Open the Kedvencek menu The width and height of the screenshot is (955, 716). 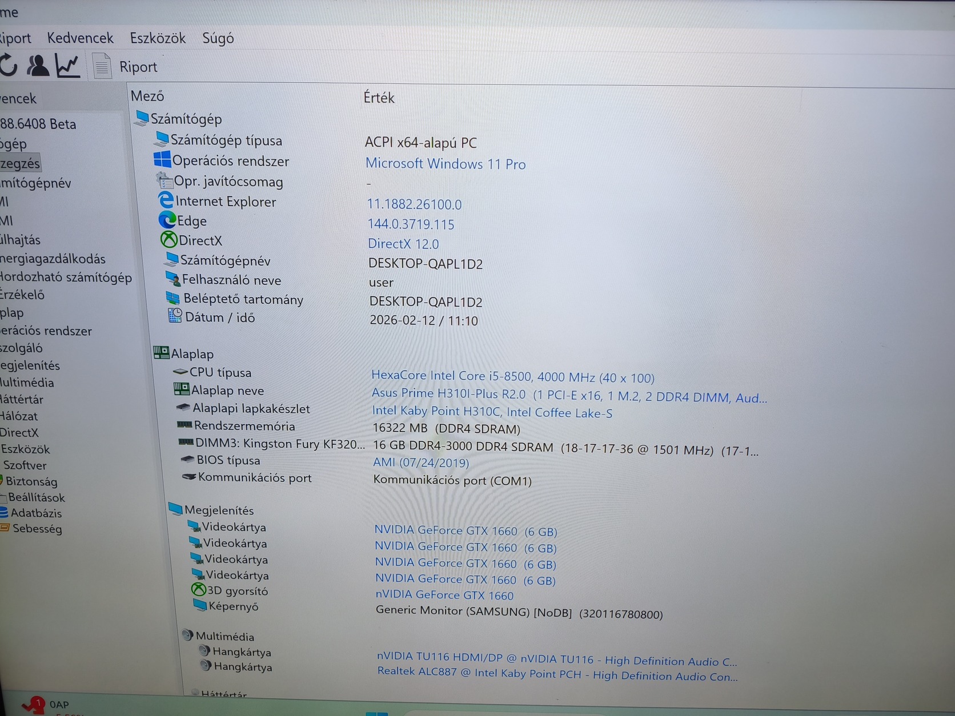pos(80,38)
